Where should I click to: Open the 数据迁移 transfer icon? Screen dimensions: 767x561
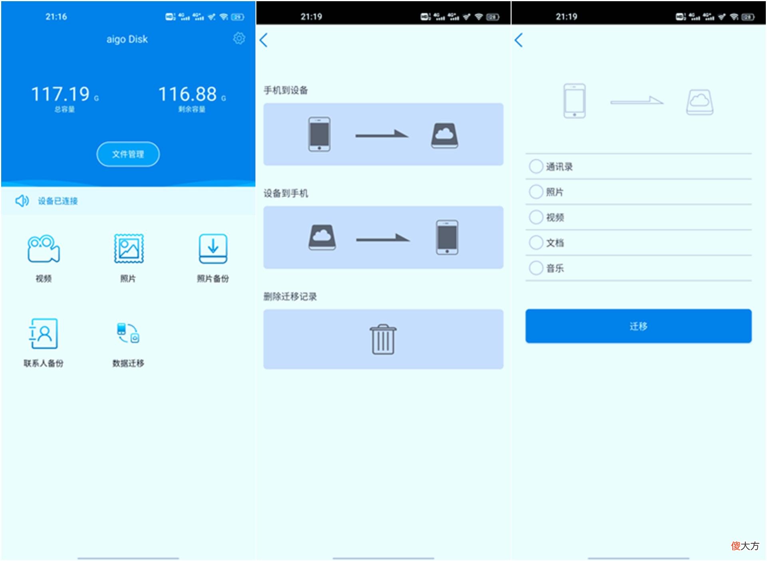[128, 333]
